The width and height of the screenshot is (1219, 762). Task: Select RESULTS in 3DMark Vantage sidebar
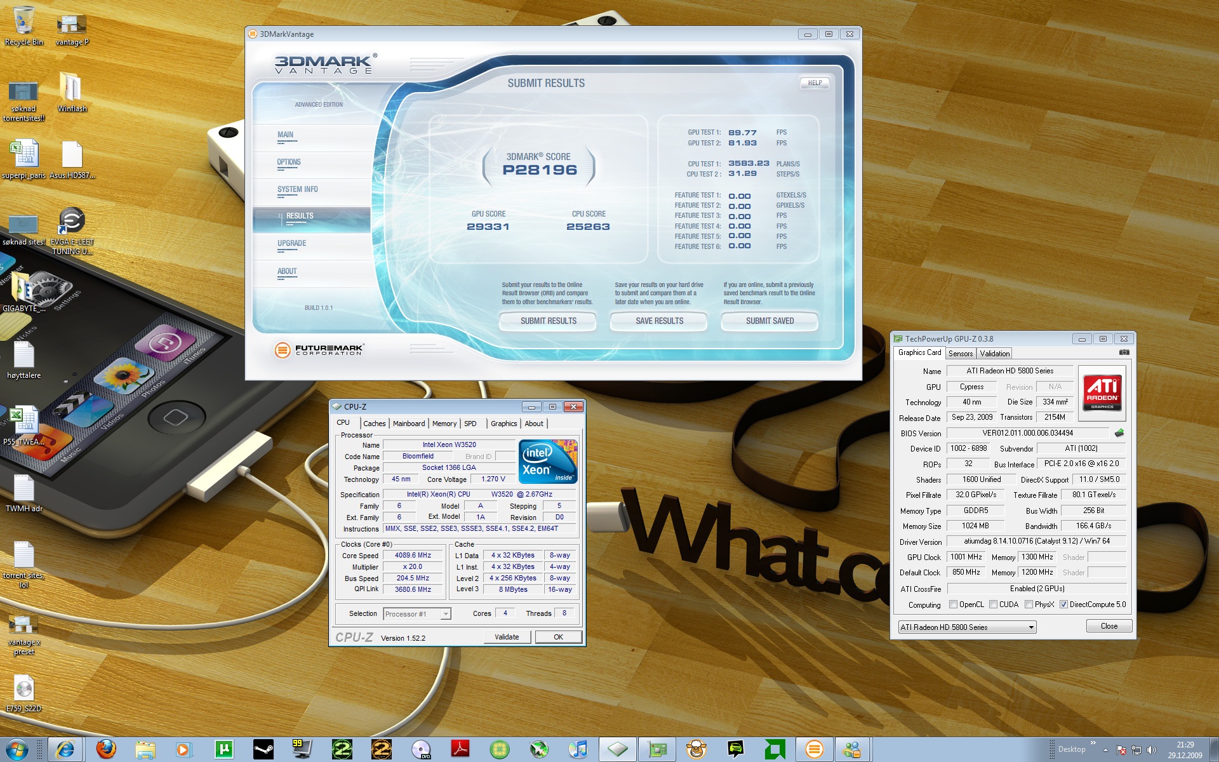pyautogui.click(x=311, y=219)
